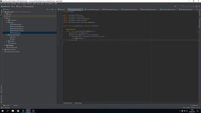Open line:column 17:18 go-to dialog
Screen dimensions: 201x113
click(x=184, y=108)
